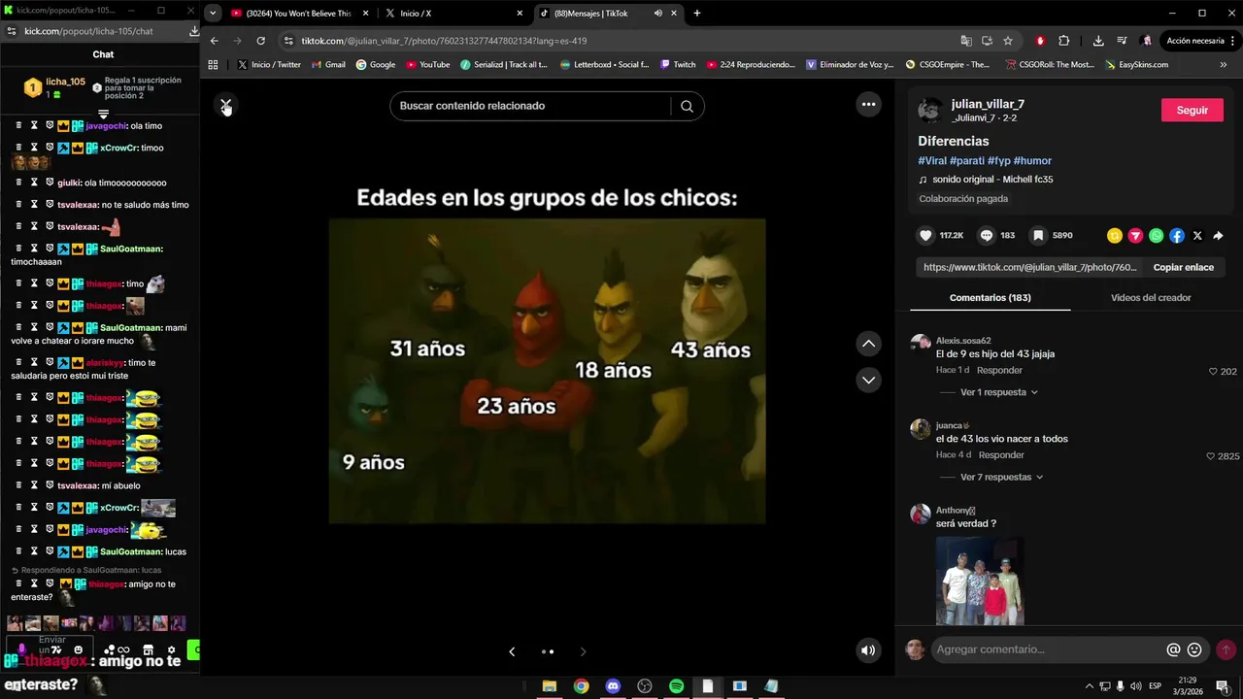Open the Chrome extensions puzzle icon
This screenshot has height=699, width=1243.
tap(1063, 41)
